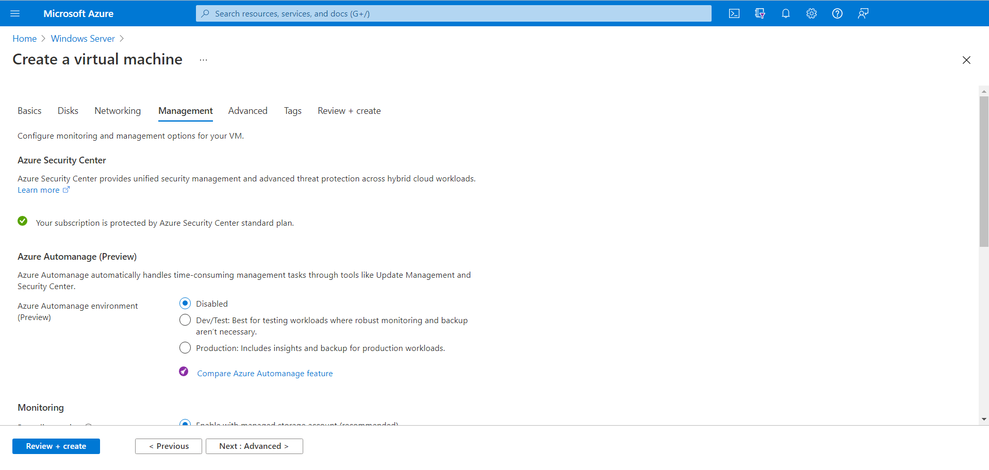This screenshot has width=989, height=470.
Task: Close the Create a virtual machine blade
Action: point(966,60)
